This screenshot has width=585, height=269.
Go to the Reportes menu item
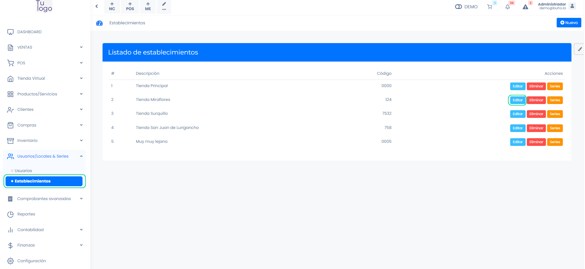click(26, 214)
